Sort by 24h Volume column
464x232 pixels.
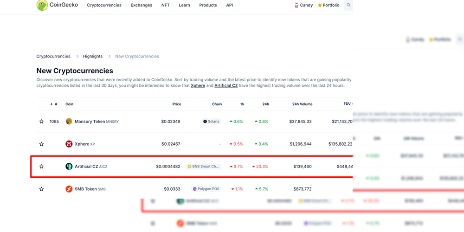point(302,104)
